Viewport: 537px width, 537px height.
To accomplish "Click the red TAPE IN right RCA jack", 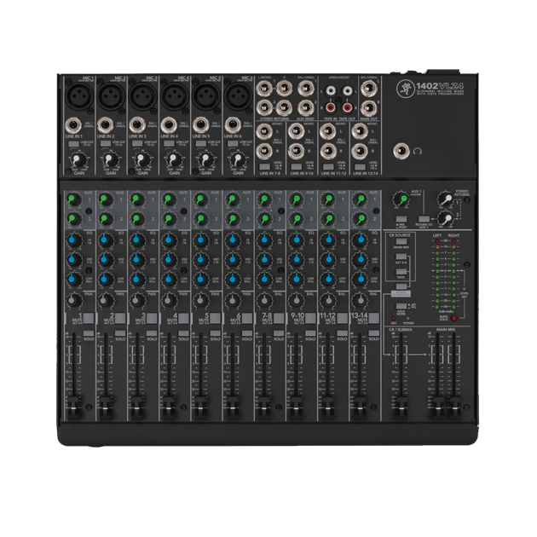I will click(331, 108).
